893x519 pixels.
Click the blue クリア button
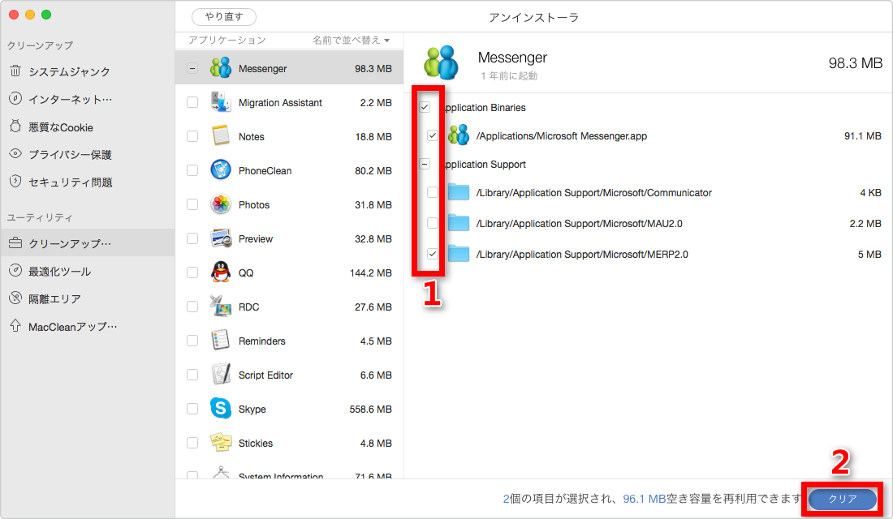click(843, 499)
